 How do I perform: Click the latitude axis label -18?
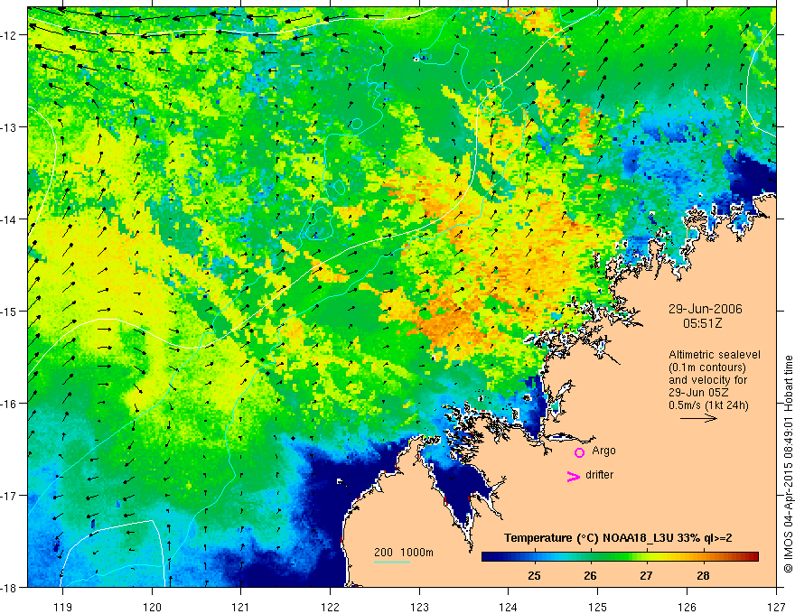click(9, 587)
